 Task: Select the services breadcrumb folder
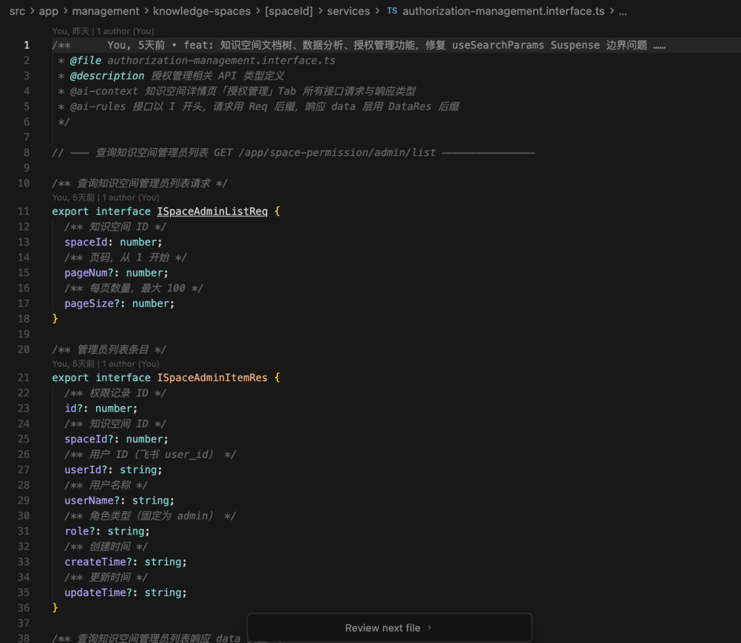(348, 11)
